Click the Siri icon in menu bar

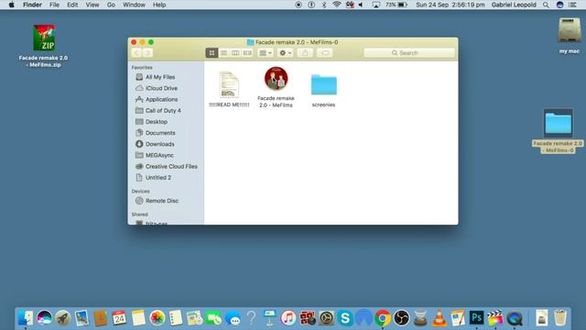coord(559,5)
